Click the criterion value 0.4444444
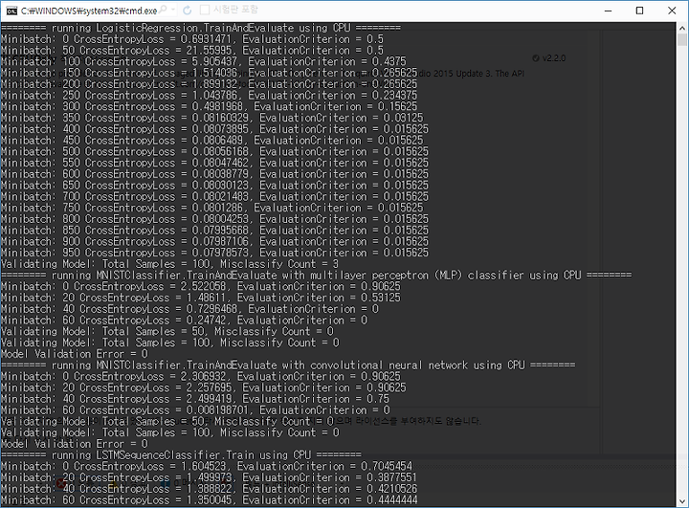This screenshot has width=689, height=508. (x=392, y=500)
